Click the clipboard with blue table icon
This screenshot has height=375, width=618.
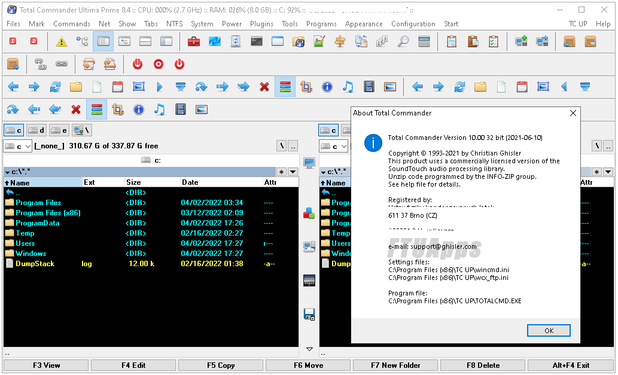pyautogui.click(x=452, y=41)
